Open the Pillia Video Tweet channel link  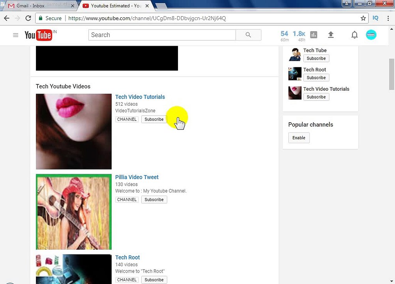(137, 177)
